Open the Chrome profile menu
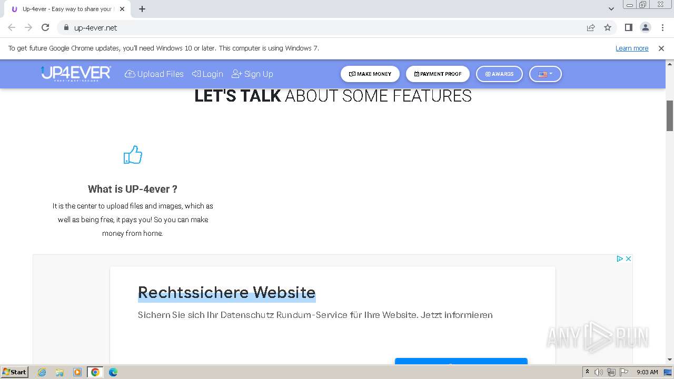 645,27
